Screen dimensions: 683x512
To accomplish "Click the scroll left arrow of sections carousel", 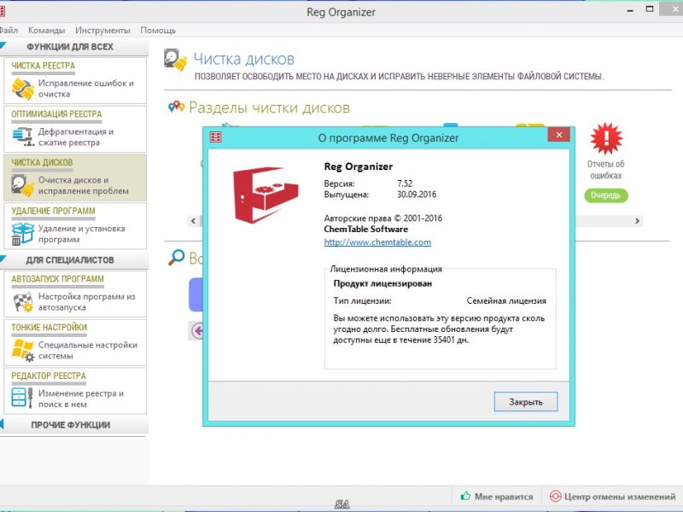I will click(x=194, y=221).
